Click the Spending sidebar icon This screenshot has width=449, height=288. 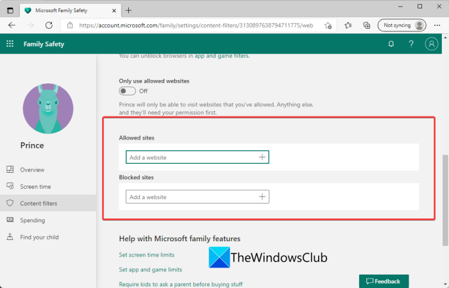10,220
